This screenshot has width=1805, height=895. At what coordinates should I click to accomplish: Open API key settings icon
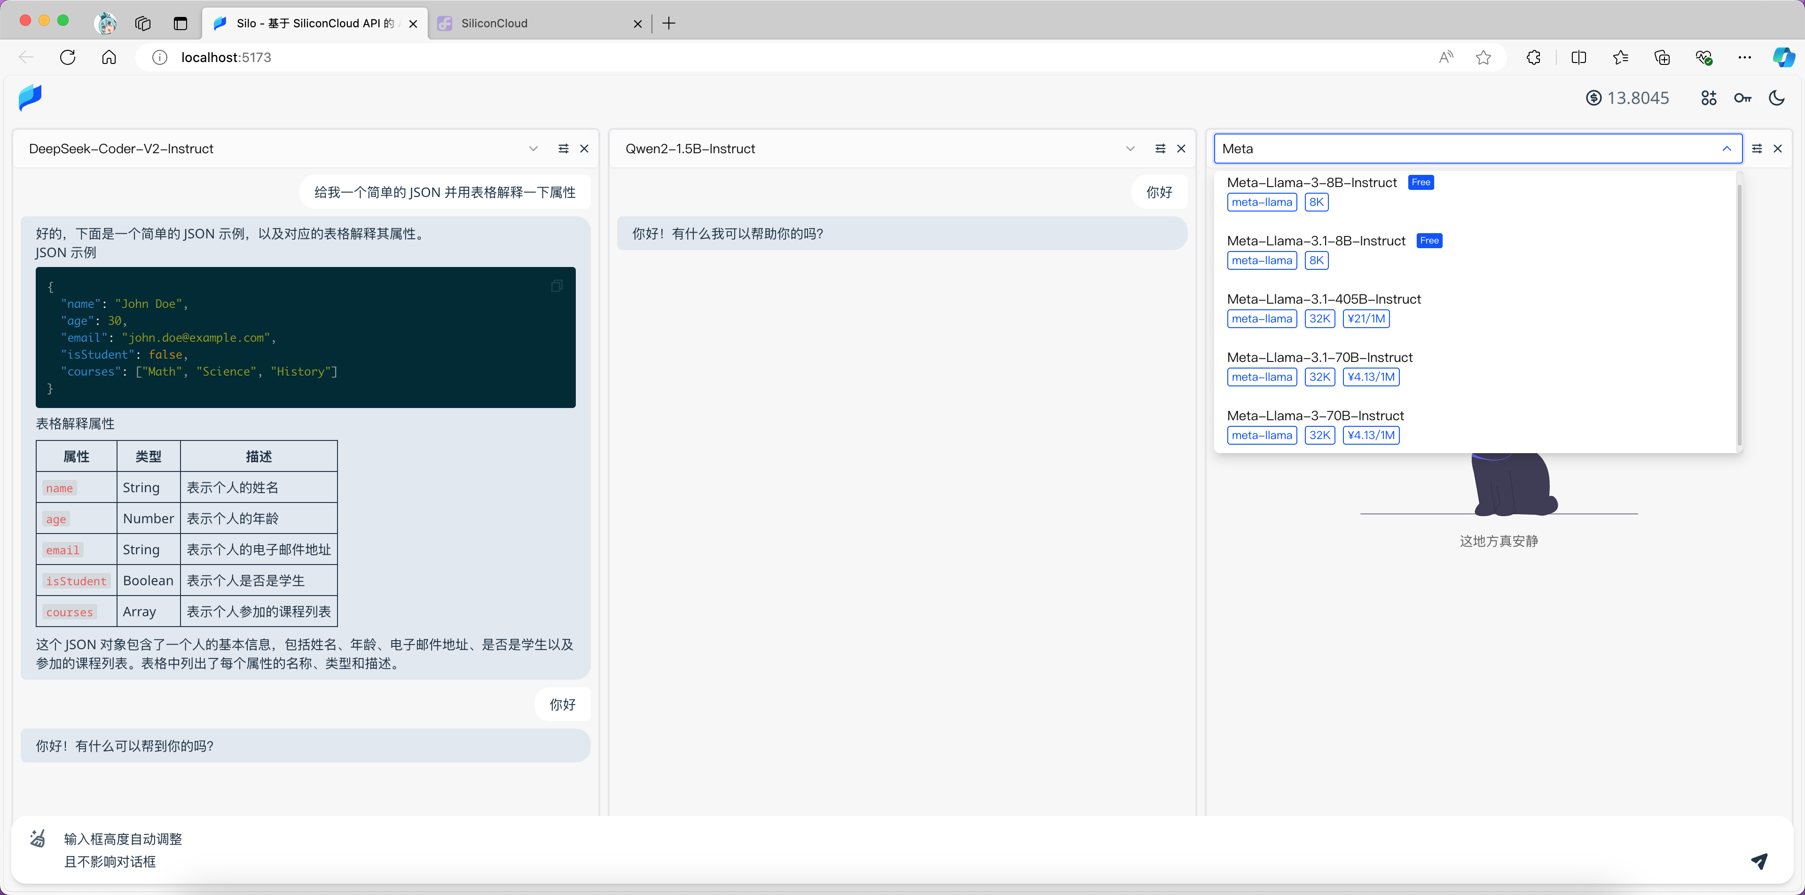point(1742,98)
